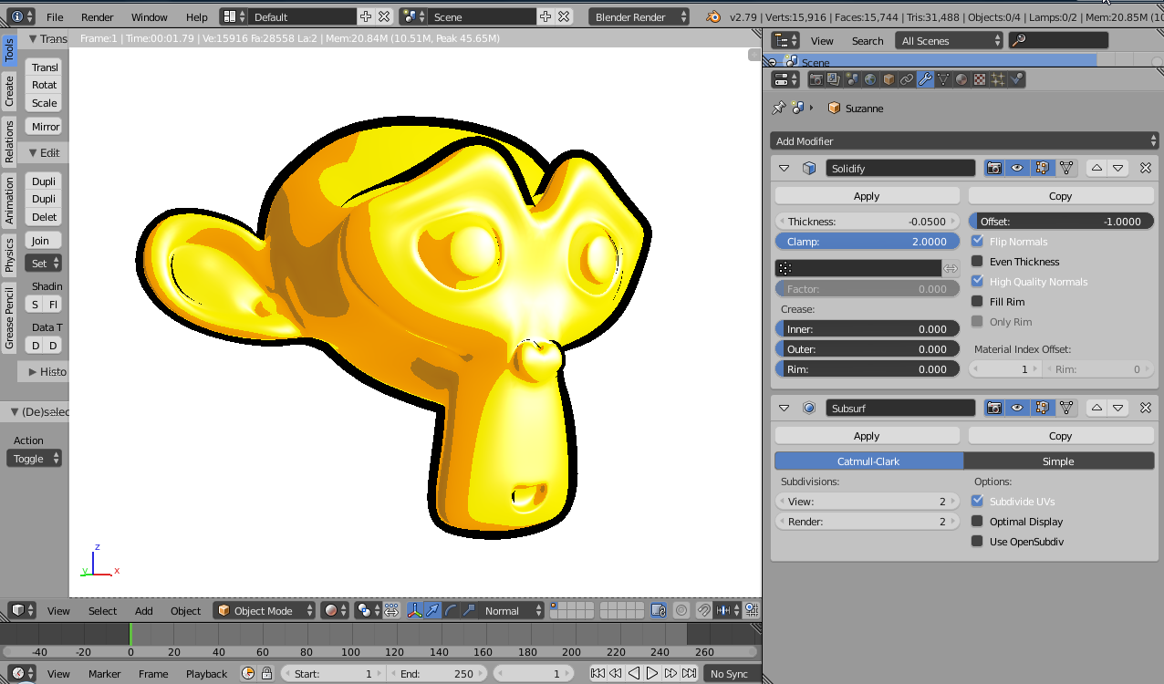Enable Use OpenSubdiv checkbox

[978, 541]
